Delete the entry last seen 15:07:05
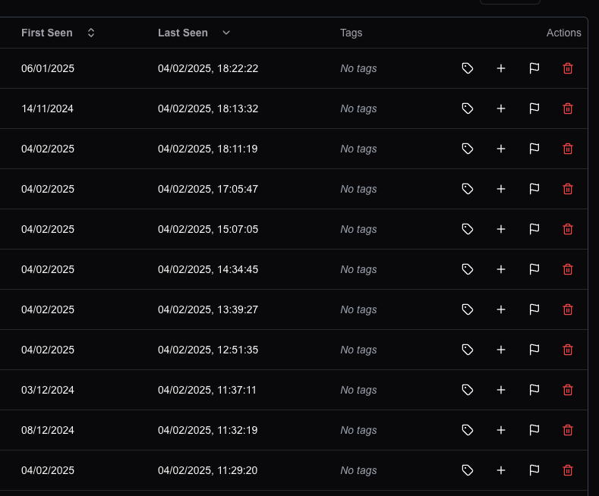The image size is (599, 496). (568, 229)
